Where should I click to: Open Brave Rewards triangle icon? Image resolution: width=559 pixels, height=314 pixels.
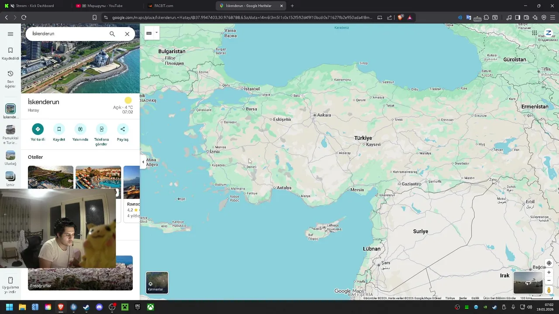tap(410, 17)
